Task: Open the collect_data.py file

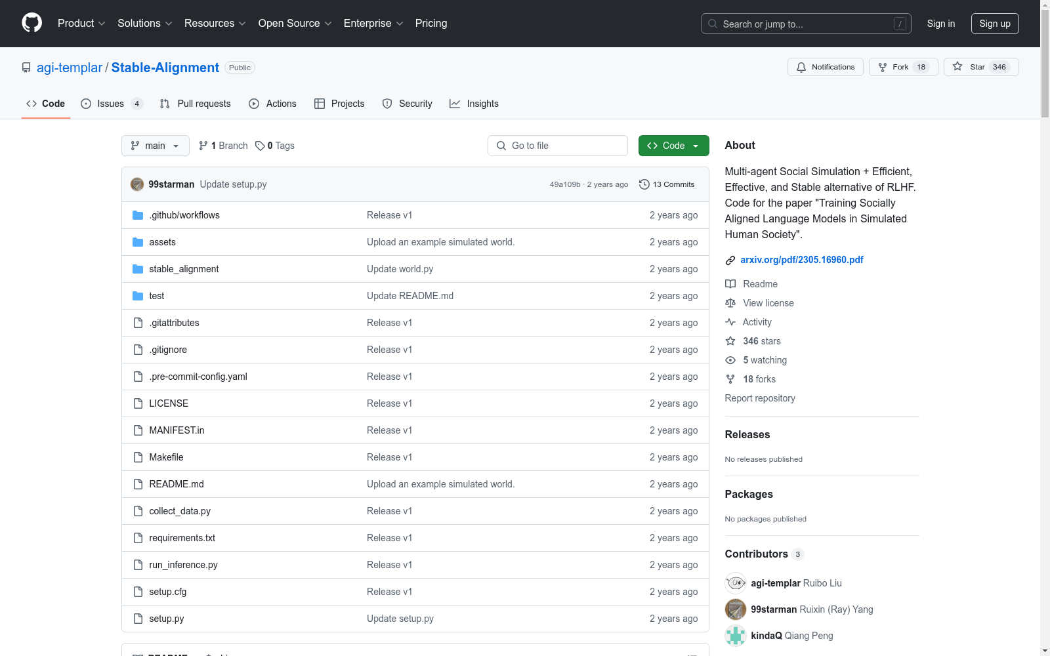Action: point(180,511)
